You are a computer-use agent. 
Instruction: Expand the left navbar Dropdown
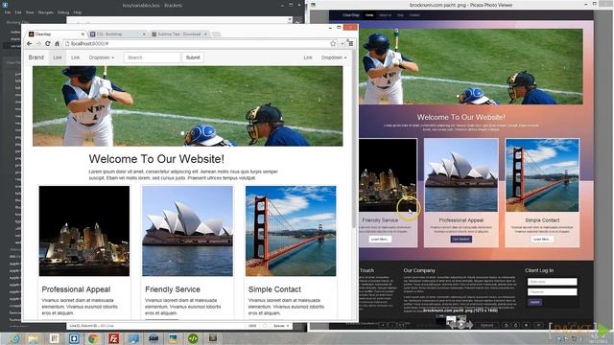pyautogui.click(x=102, y=57)
